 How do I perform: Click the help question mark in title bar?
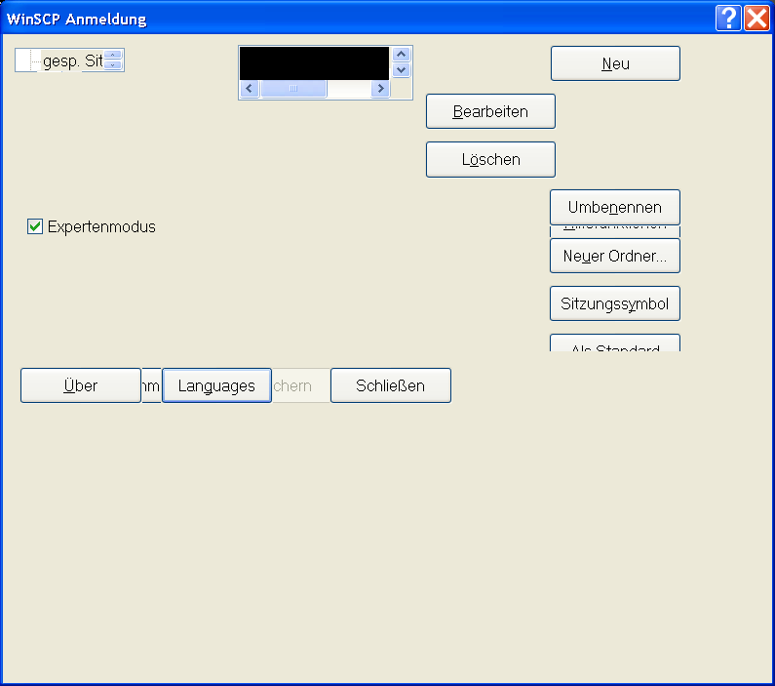click(x=727, y=18)
